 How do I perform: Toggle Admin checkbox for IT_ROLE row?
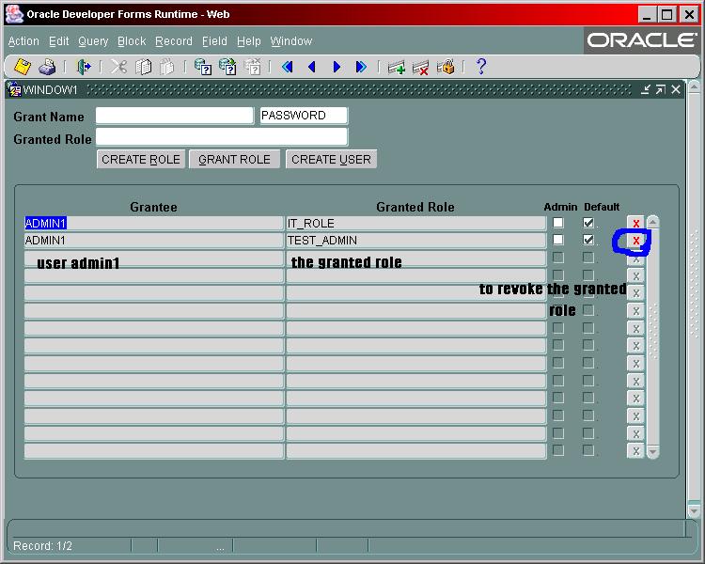(558, 223)
